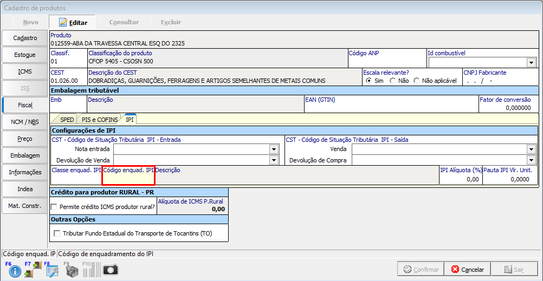Expand the Devolução de Compra dropdown

click(531, 160)
